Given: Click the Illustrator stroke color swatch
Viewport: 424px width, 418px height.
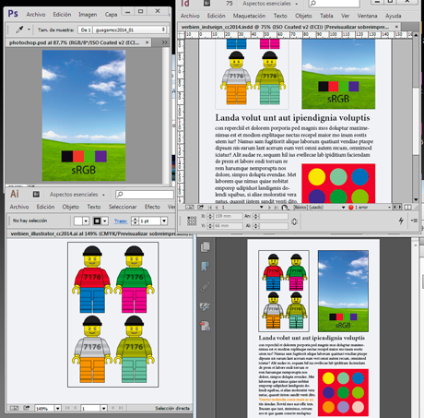Looking at the screenshot, I should point(97,221).
